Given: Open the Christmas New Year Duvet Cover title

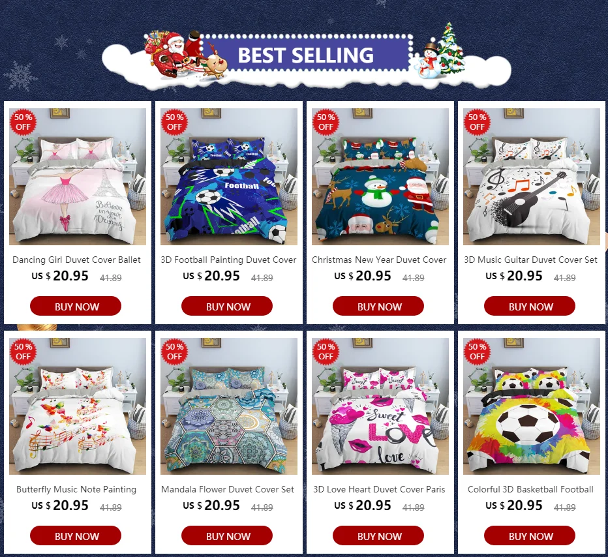Looking at the screenshot, I should tap(379, 260).
